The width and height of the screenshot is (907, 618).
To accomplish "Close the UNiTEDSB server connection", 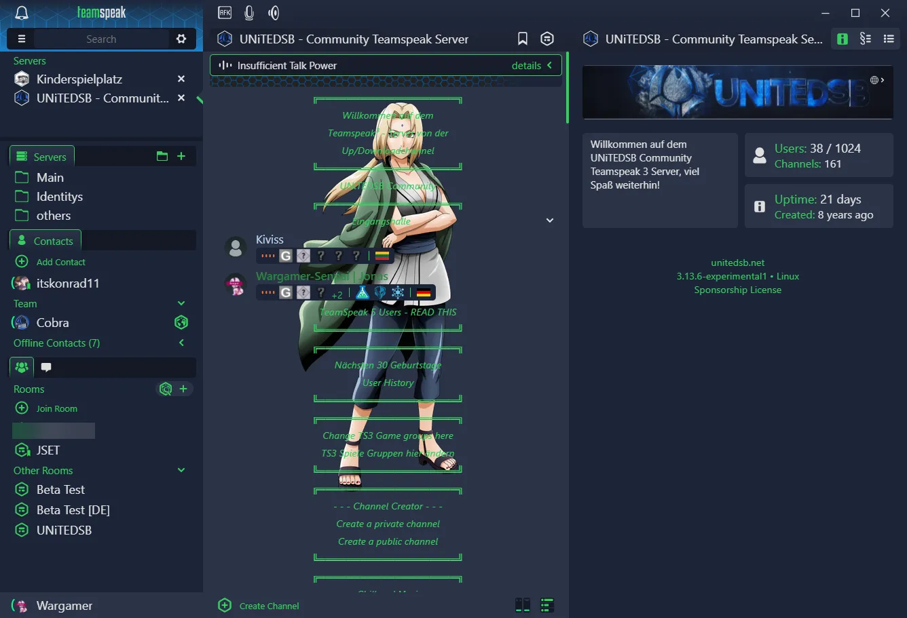I will (181, 98).
